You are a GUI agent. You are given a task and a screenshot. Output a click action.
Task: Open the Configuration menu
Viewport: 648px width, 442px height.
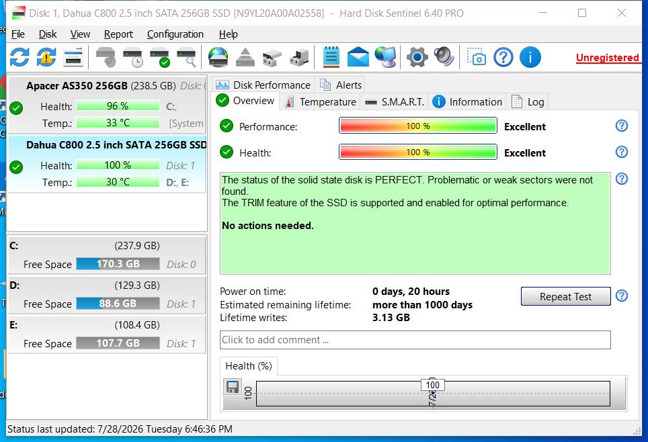pyautogui.click(x=175, y=34)
